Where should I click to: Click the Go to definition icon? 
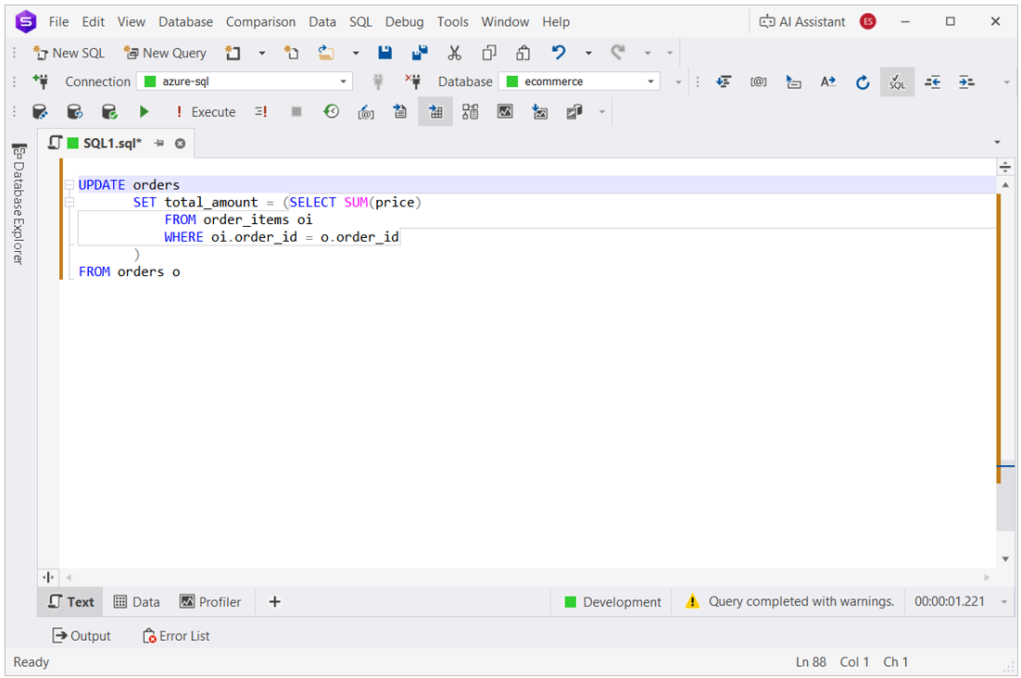793,82
